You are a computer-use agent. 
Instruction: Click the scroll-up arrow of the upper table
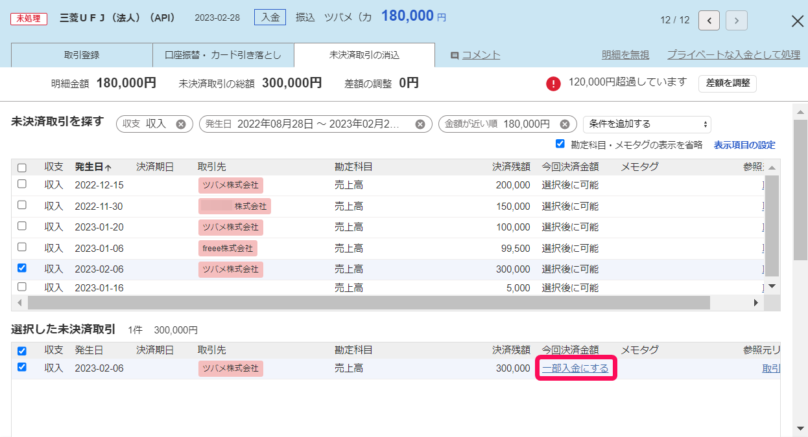click(x=772, y=168)
